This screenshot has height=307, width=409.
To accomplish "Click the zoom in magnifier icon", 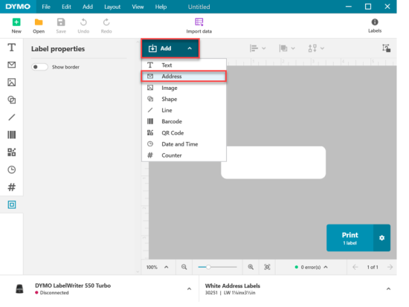I will [x=251, y=267].
